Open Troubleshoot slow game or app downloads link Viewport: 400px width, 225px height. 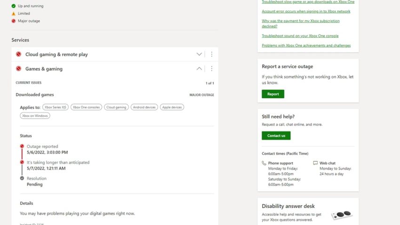click(308, 2)
